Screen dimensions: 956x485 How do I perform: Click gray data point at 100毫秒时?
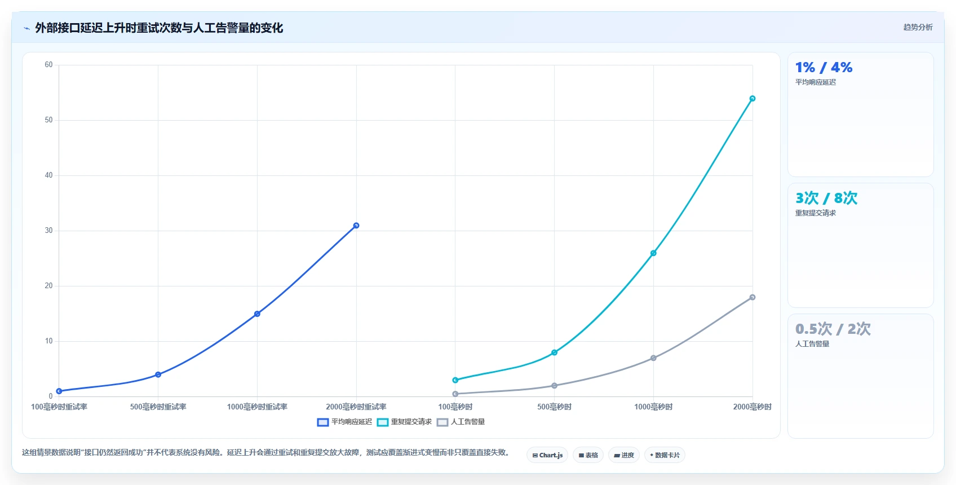pos(455,394)
